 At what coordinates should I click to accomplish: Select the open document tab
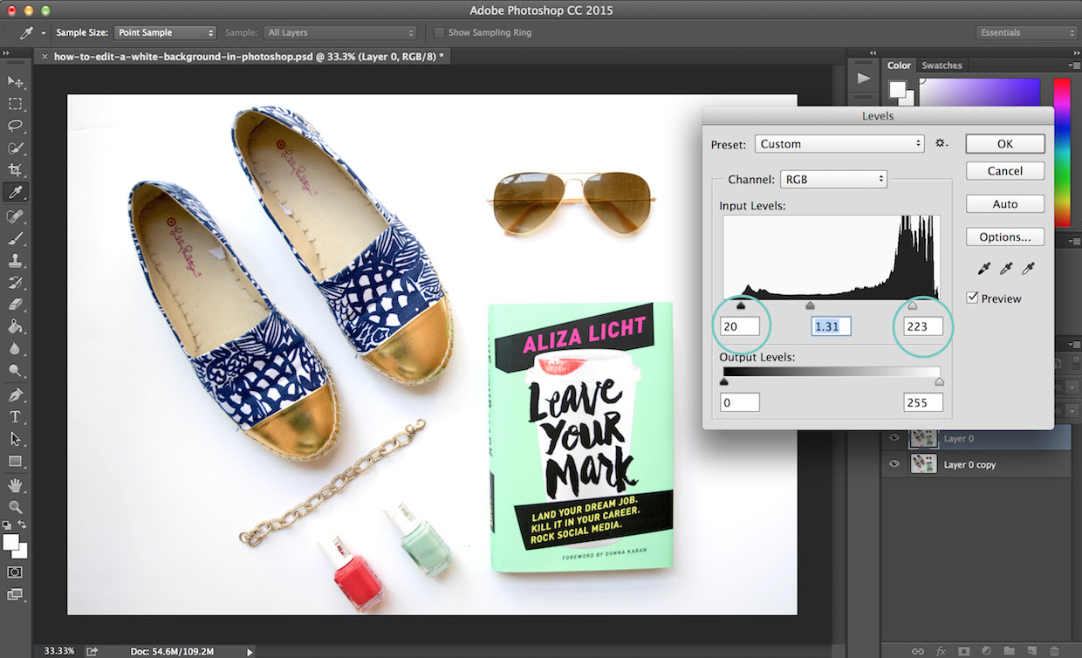pos(248,57)
